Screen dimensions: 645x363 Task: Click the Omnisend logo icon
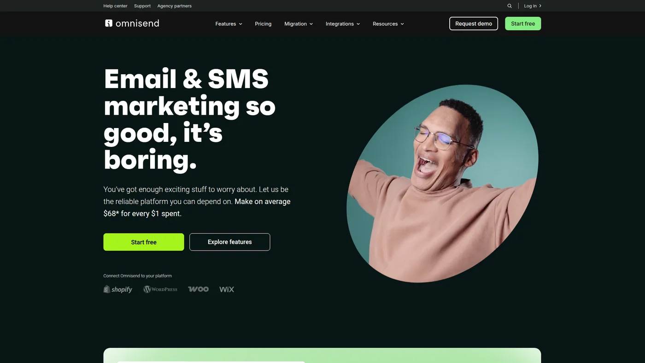point(109,23)
